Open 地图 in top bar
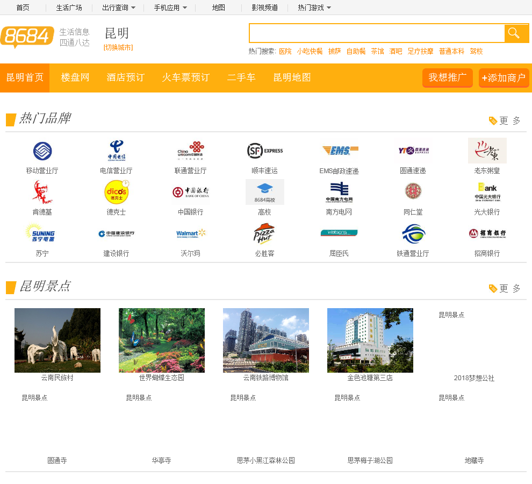 pyautogui.click(x=219, y=8)
